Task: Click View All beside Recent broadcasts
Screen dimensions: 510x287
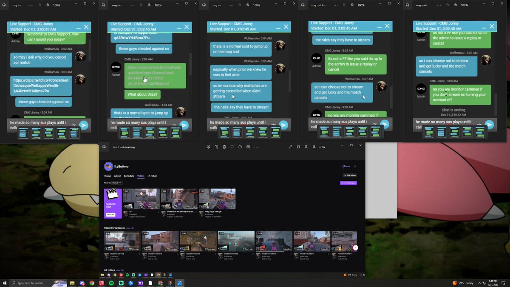Action: [x=130, y=228]
